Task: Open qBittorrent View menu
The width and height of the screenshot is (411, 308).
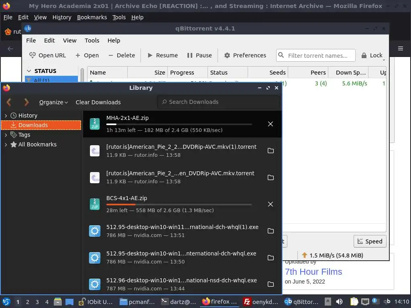Action: (x=69, y=41)
